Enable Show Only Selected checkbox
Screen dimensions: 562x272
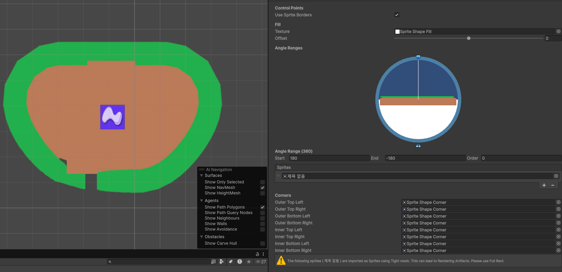pyautogui.click(x=263, y=182)
